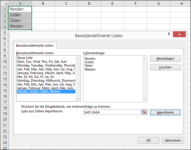The width and height of the screenshot is (191, 150).
Task: Click the Hinzufügen button
Action: click(165, 59)
